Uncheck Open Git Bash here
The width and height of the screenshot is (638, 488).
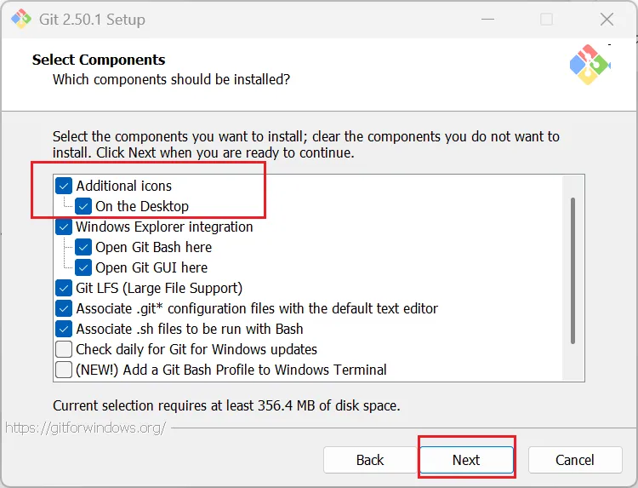click(83, 247)
